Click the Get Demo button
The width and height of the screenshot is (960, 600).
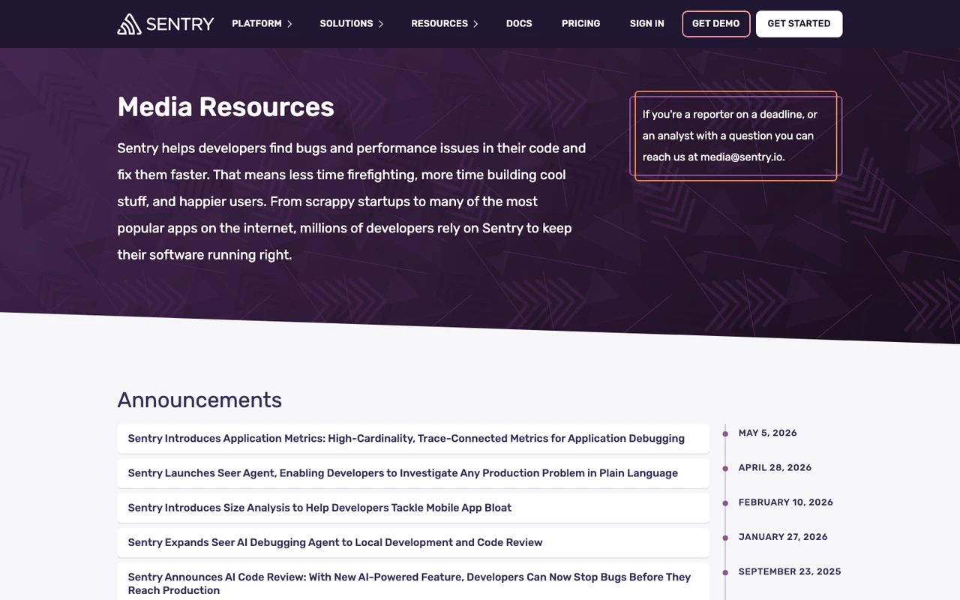coord(715,24)
